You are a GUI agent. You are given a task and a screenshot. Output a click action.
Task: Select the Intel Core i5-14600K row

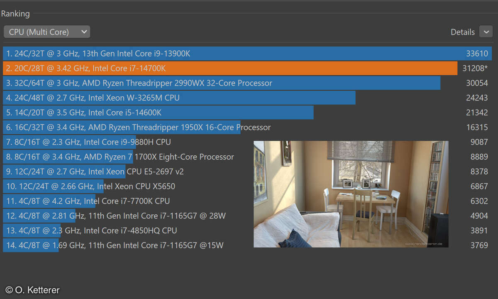coord(247,113)
